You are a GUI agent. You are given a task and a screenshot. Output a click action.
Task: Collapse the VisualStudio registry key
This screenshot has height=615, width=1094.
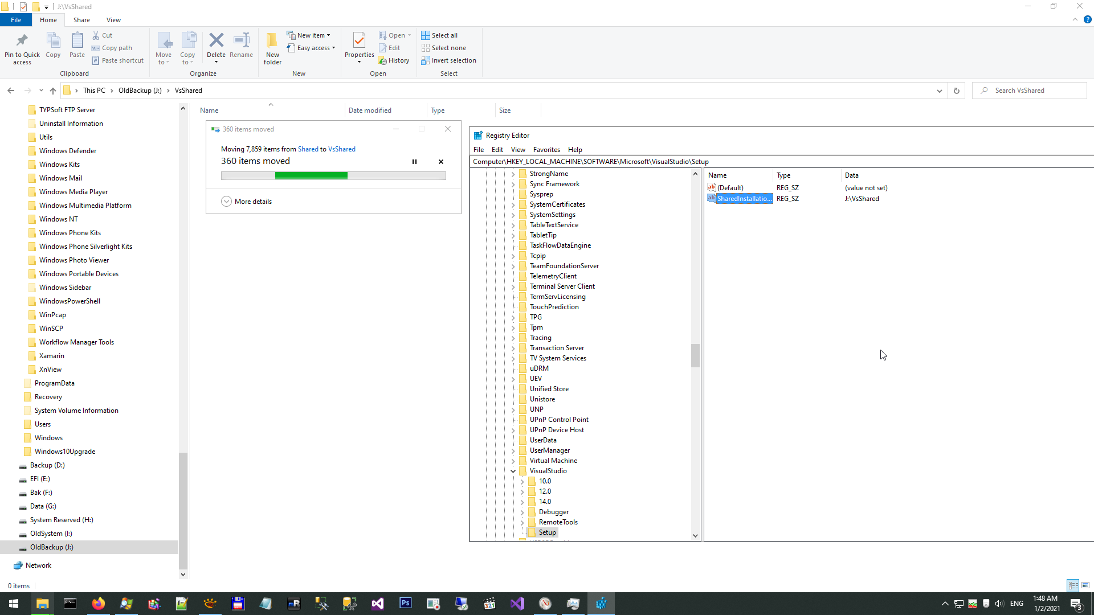click(513, 471)
